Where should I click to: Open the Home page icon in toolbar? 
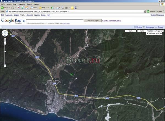point(27,8)
